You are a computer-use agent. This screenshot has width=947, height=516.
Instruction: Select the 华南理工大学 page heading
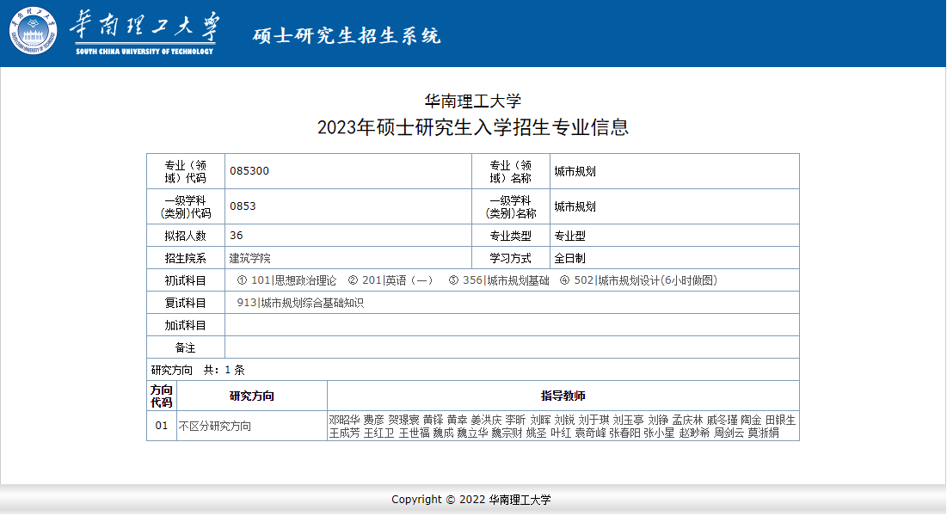(473, 101)
